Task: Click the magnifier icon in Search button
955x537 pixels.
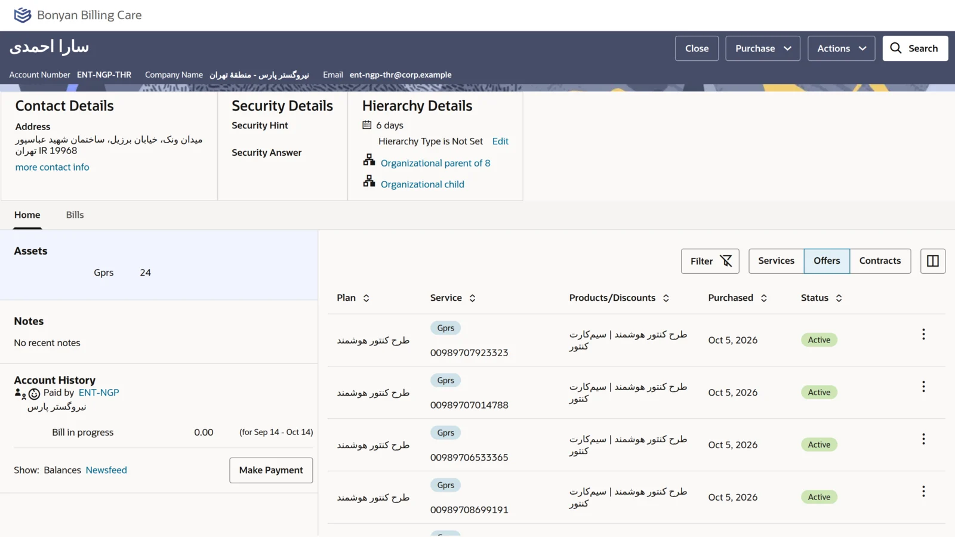Action: (895, 48)
